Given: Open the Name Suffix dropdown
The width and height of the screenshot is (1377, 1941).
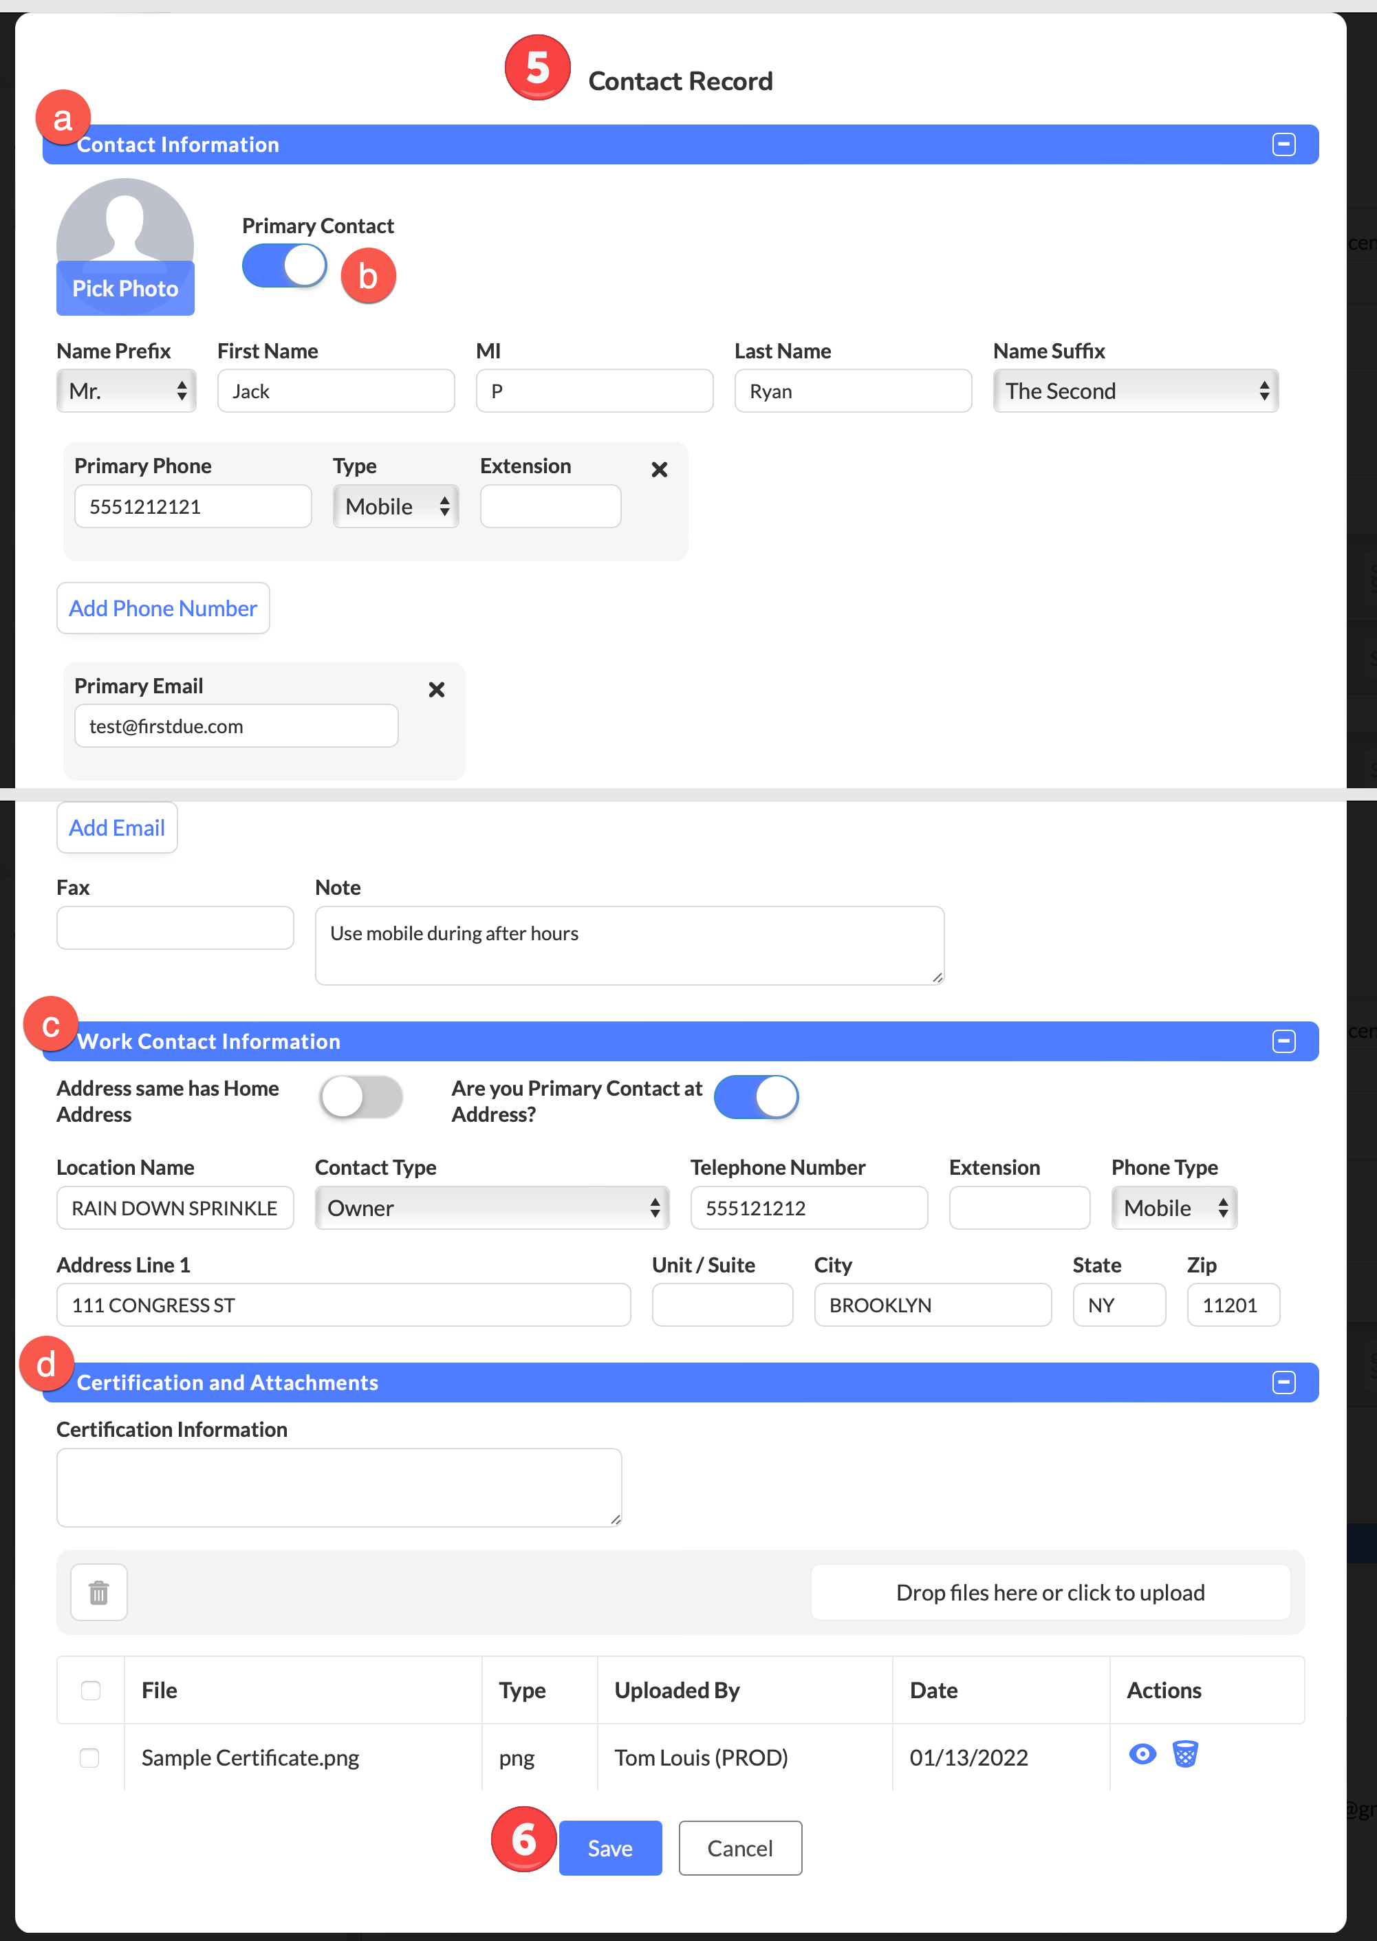Looking at the screenshot, I should (x=1134, y=390).
